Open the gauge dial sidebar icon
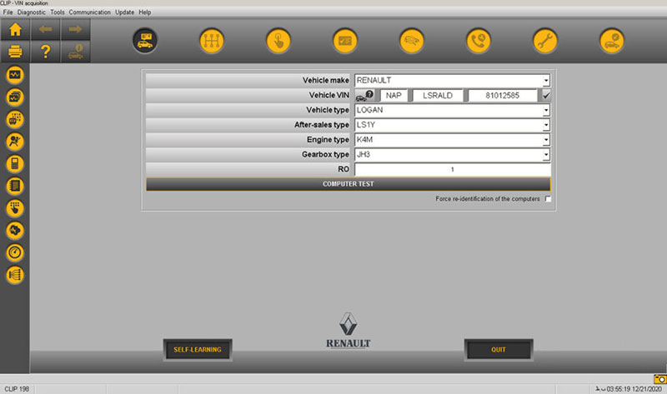The width and height of the screenshot is (667, 394). point(15,252)
